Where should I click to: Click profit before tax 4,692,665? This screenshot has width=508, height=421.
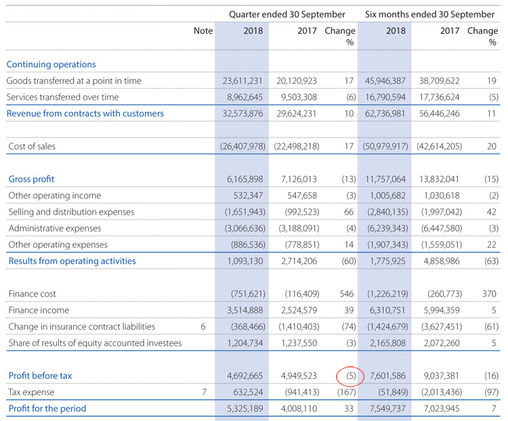[245, 376]
